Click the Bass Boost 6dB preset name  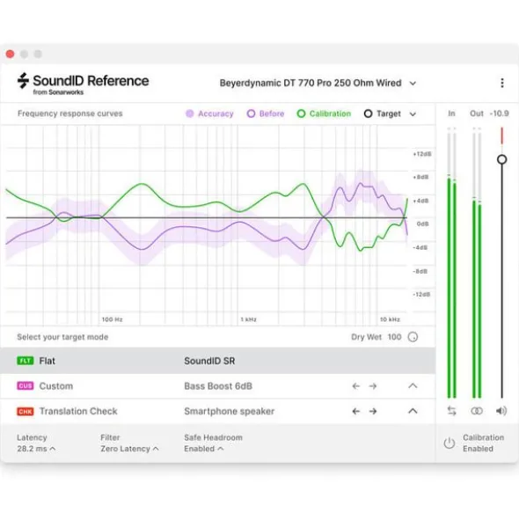point(218,386)
